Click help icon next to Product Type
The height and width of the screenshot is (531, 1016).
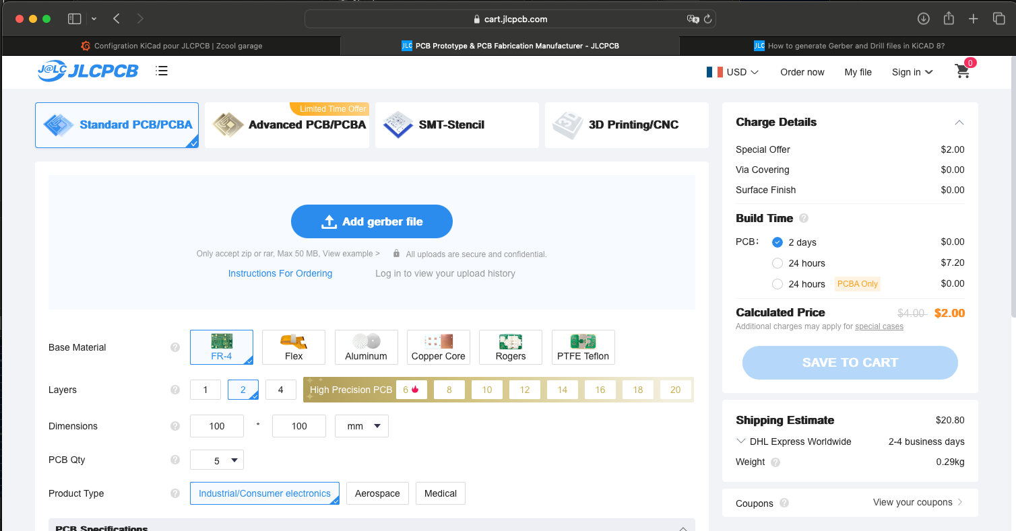click(175, 493)
